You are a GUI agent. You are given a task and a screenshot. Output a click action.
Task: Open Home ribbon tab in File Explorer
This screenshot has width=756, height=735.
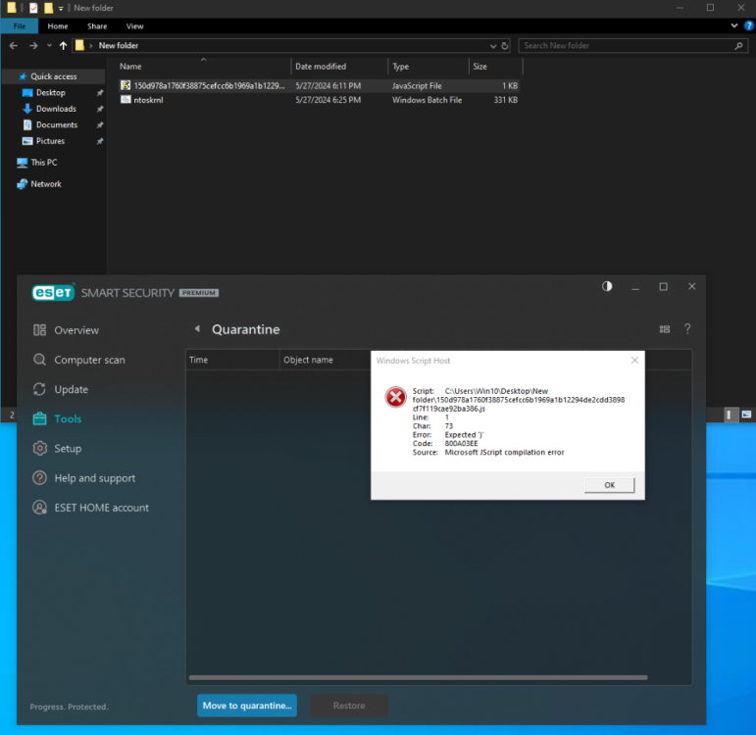click(x=58, y=26)
